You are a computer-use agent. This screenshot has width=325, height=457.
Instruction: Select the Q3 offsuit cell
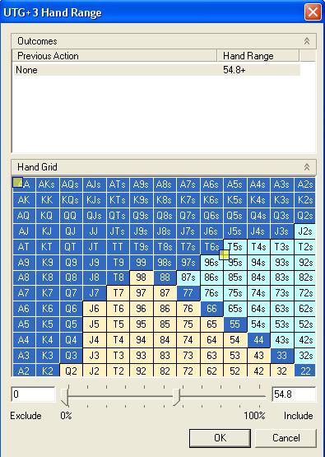(71, 356)
